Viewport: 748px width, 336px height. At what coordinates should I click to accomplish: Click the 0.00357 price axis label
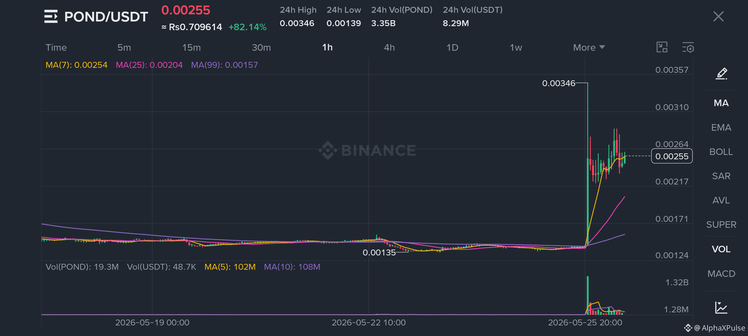point(672,70)
